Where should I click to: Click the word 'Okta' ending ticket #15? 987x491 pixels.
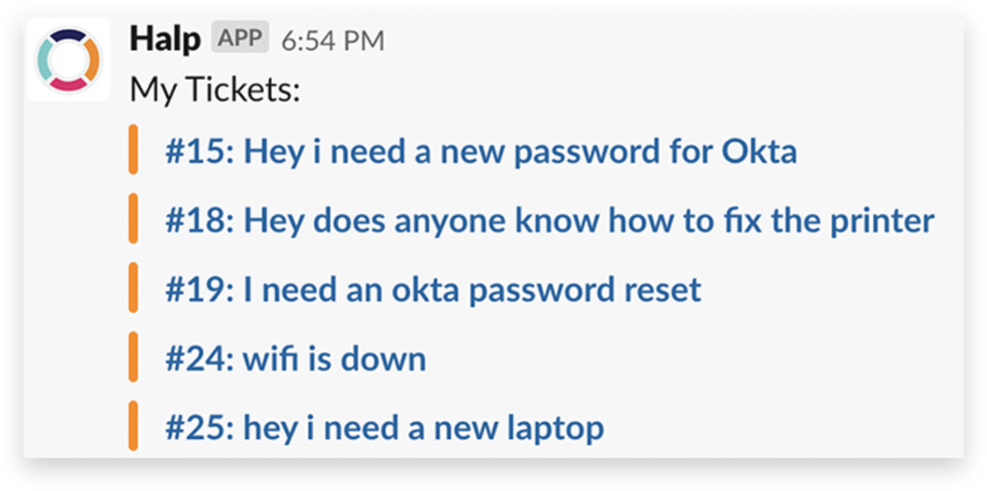point(759,151)
